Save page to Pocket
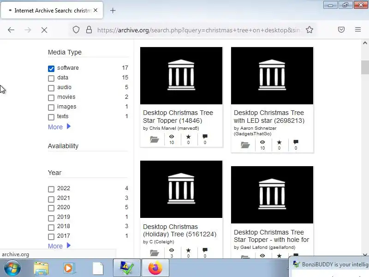 (x=341, y=30)
